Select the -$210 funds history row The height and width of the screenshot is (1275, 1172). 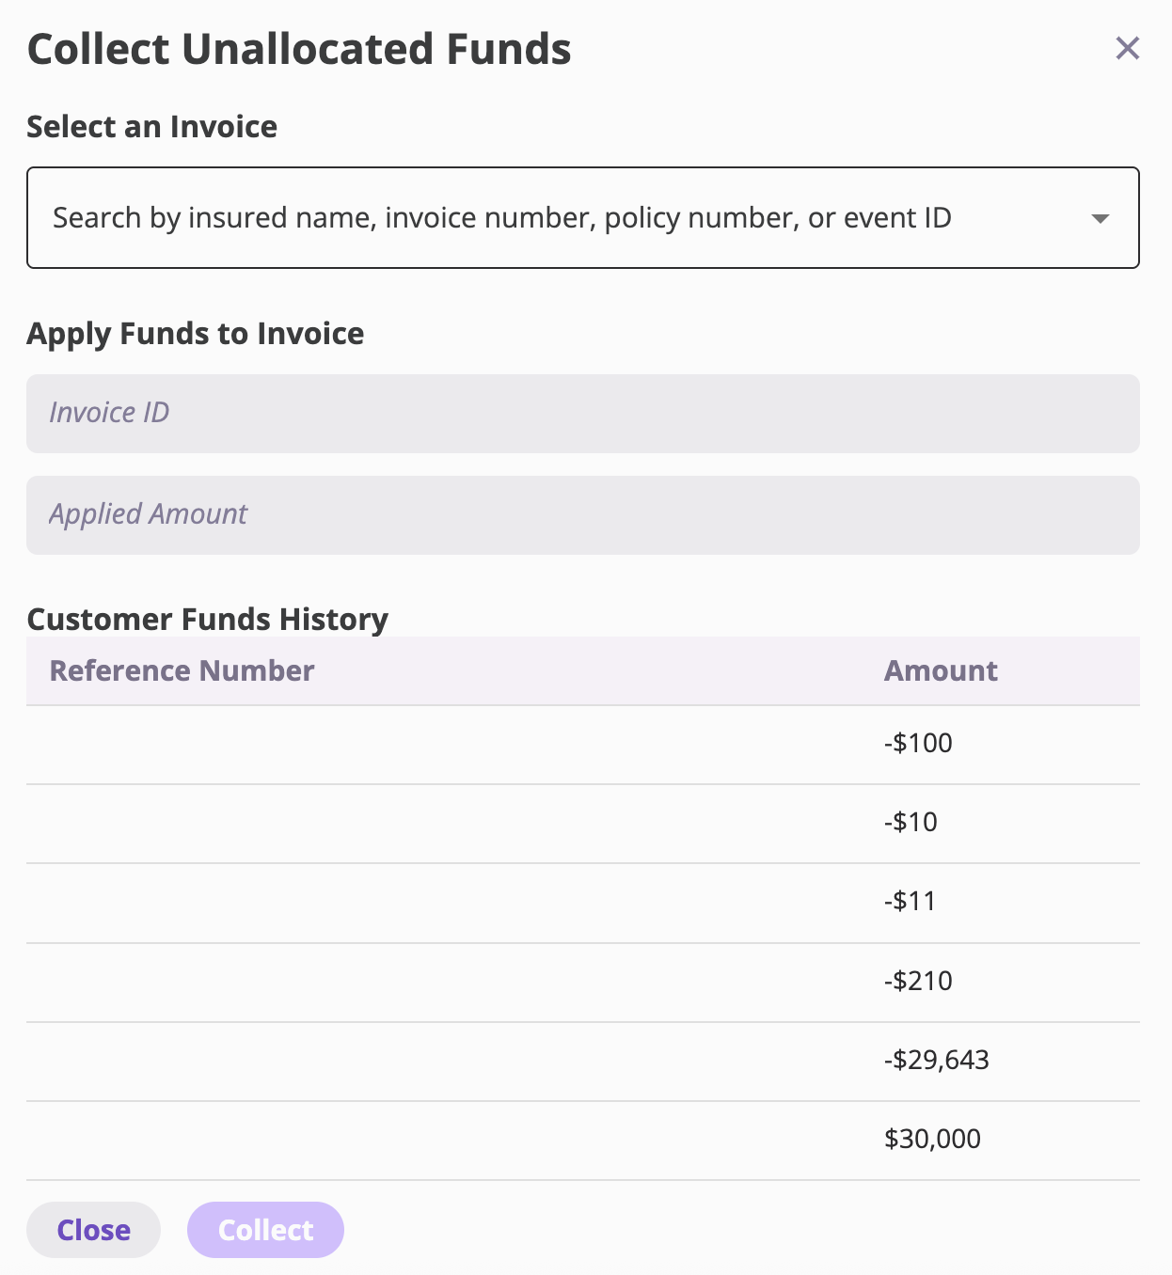pyautogui.click(x=583, y=981)
